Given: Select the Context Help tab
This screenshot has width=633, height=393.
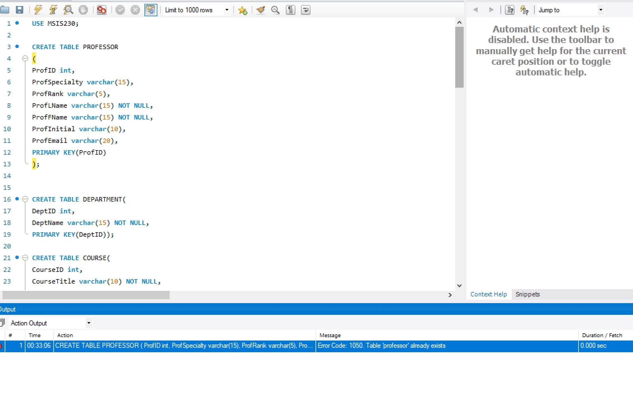Looking at the screenshot, I should coord(489,294).
